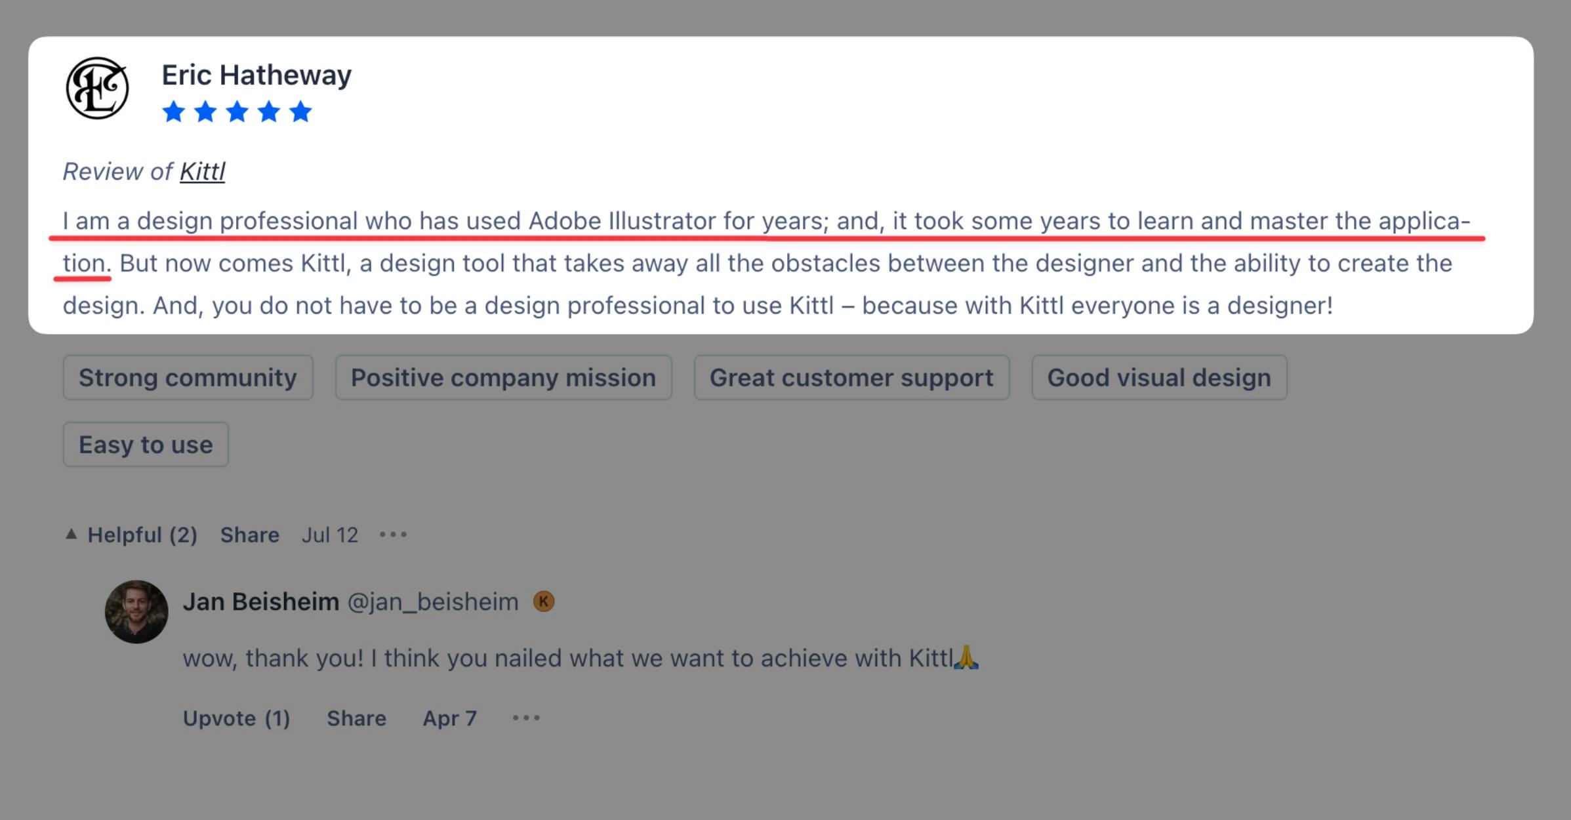Open the Eric Hatheway name link
The height and width of the screenshot is (820, 1571).
tap(256, 75)
